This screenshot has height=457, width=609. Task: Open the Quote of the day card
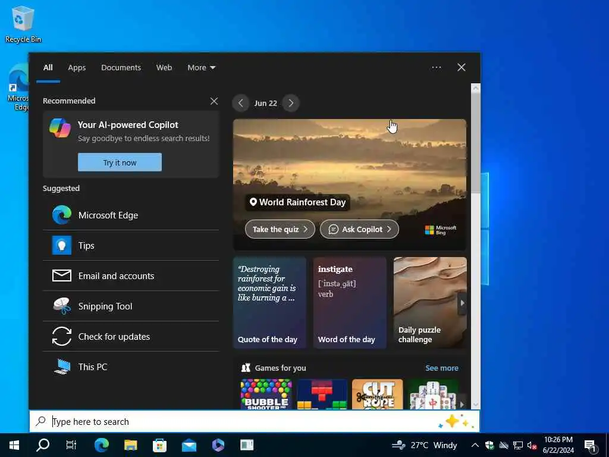point(269,302)
